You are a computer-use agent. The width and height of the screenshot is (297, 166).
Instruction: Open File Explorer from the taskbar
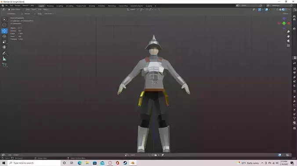(87, 163)
